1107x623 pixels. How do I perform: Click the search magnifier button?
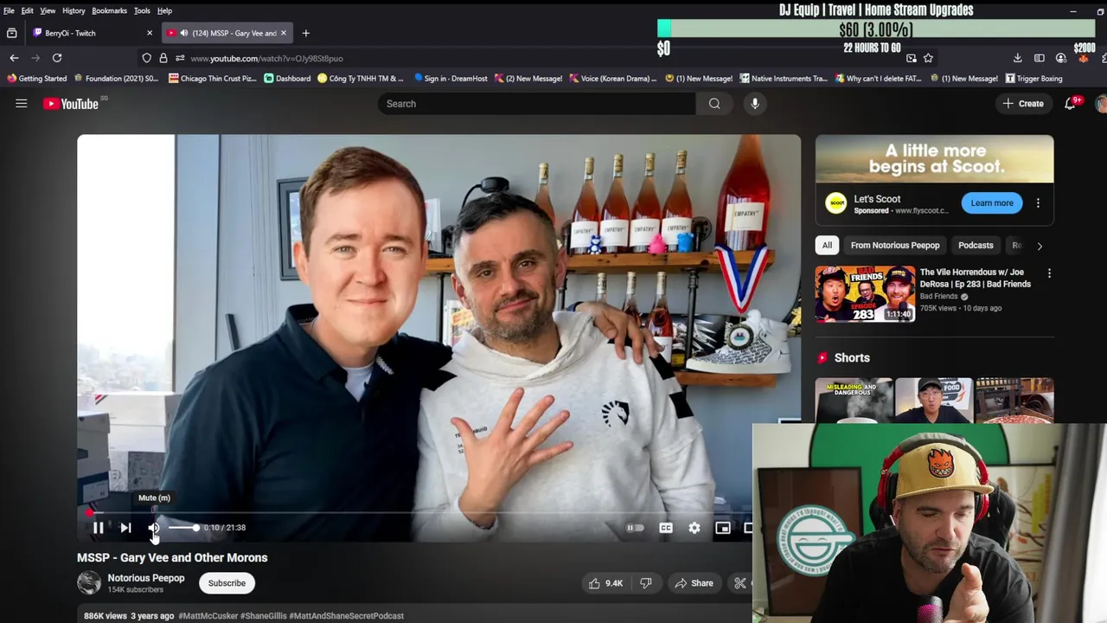tap(714, 104)
